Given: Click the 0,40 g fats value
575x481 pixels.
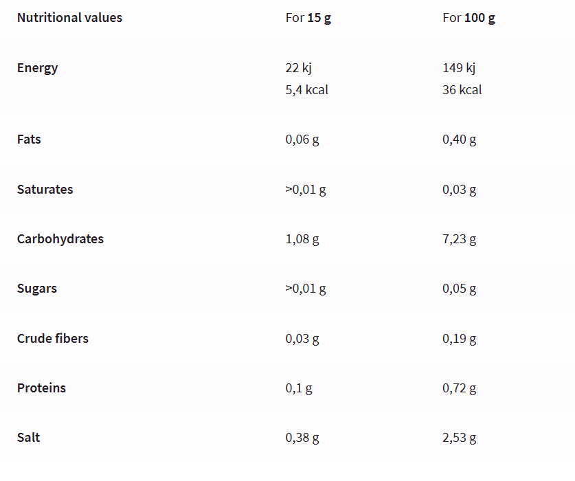Looking at the screenshot, I should (459, 139).
